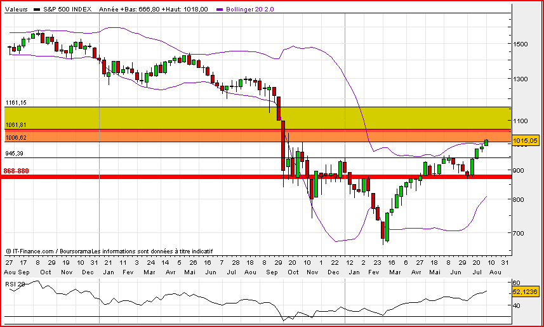Image resolution: width=544 pixels, height=327 pixels.
Task: Click the date label "23" above Fev
Action: tap(378, 262)
